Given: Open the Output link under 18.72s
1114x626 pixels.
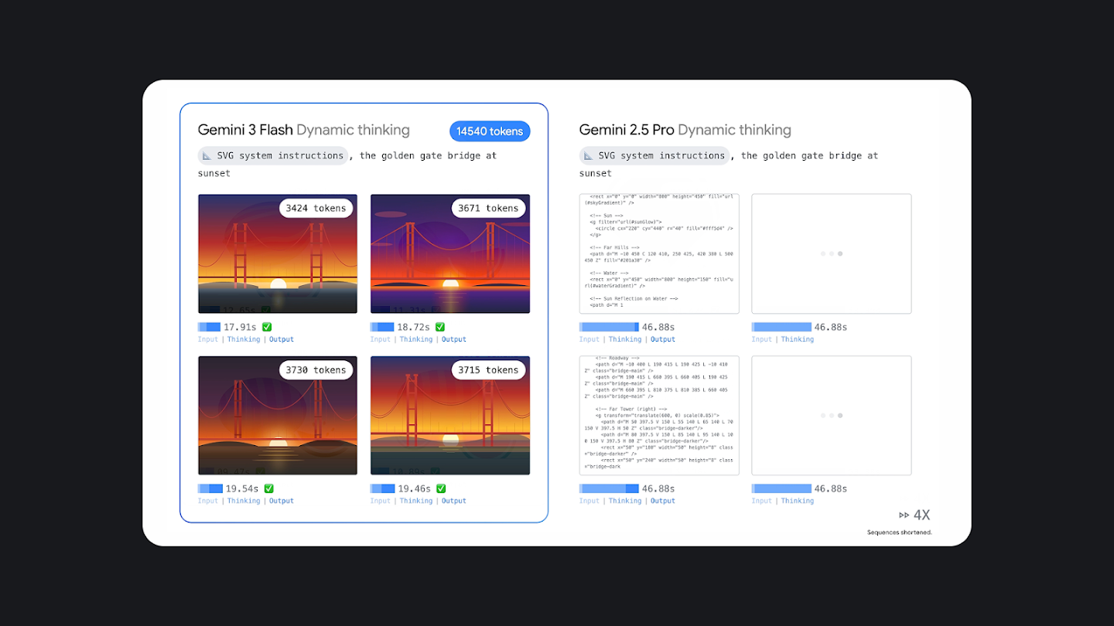Looking at the screenshot, I should click(x=454, y=339).
